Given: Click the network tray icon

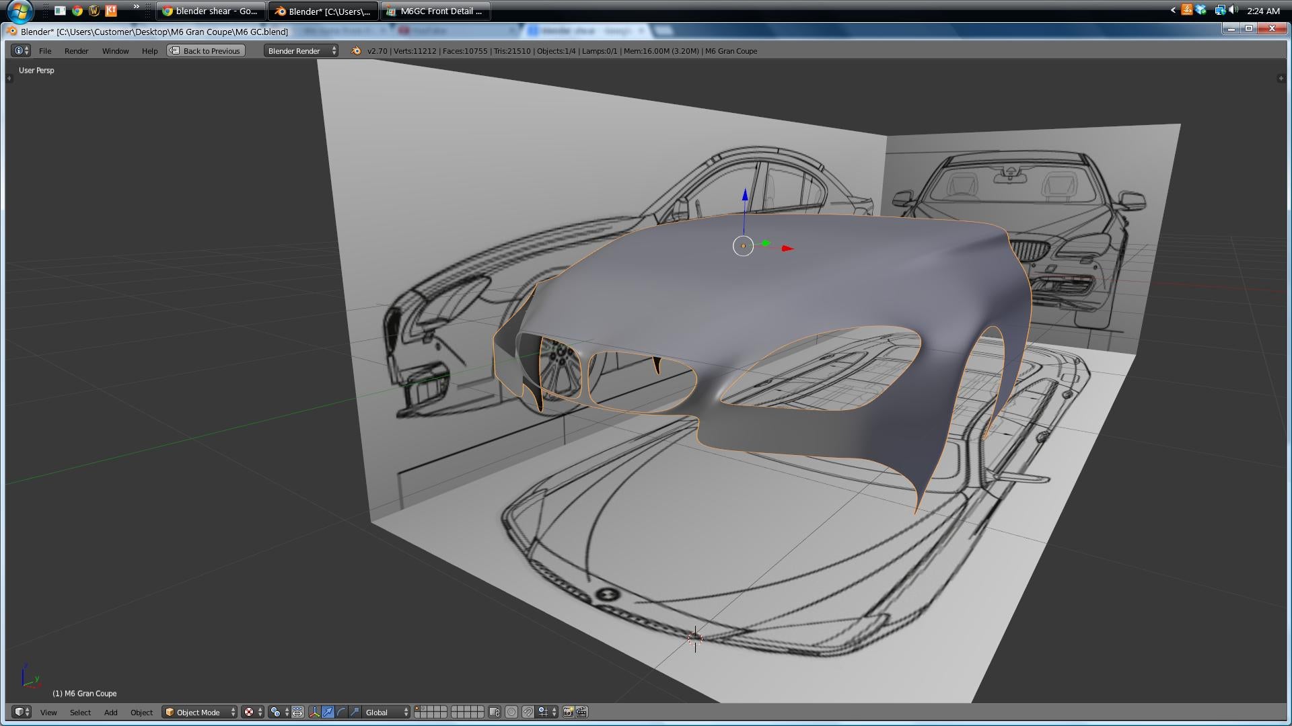Looking at the screenshot, I should [1219, 10].
